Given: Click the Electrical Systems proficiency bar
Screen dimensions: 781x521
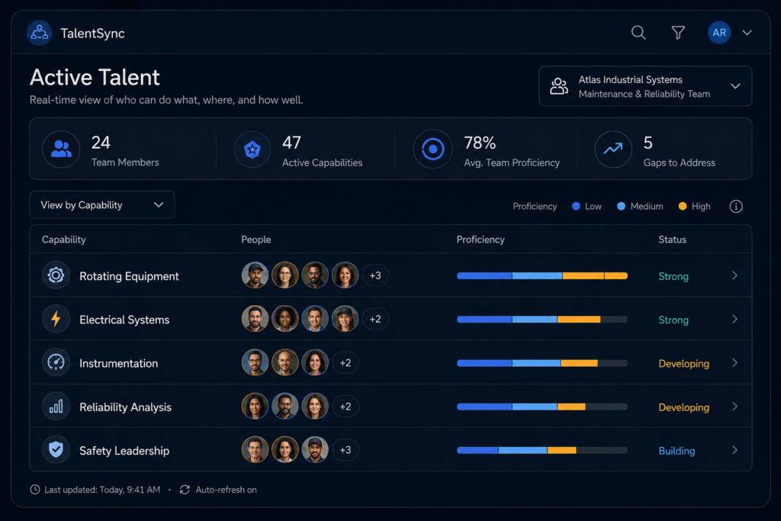Looking at the screenshot, I should pos(542,320).
